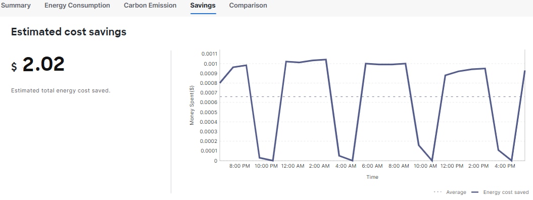Viewport: 533px width, 200px height.
Task: Click the 8:00 PM axis label
Action: pos(239,166)
